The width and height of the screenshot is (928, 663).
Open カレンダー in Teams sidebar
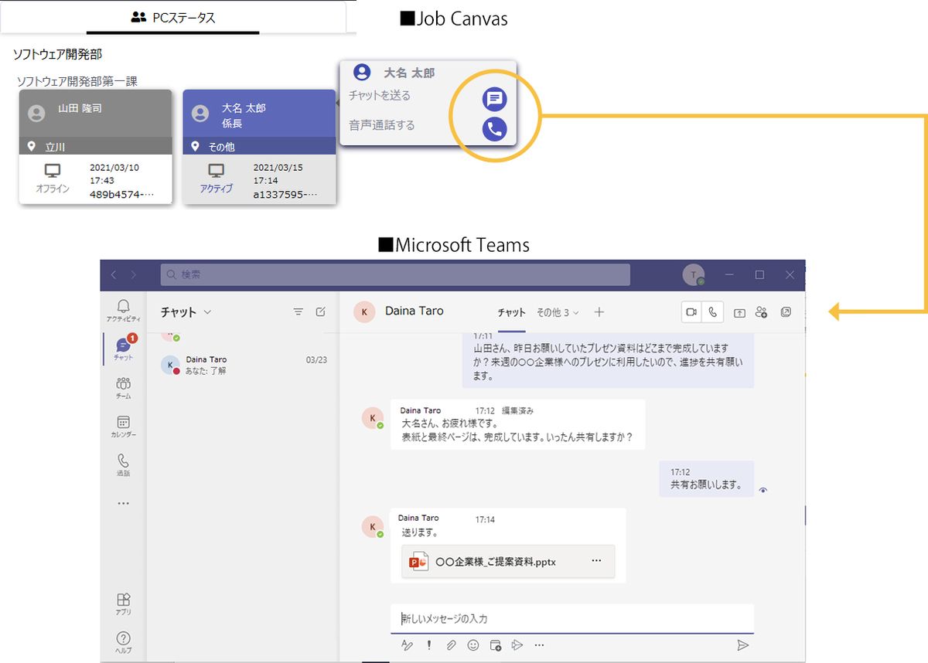124,427
